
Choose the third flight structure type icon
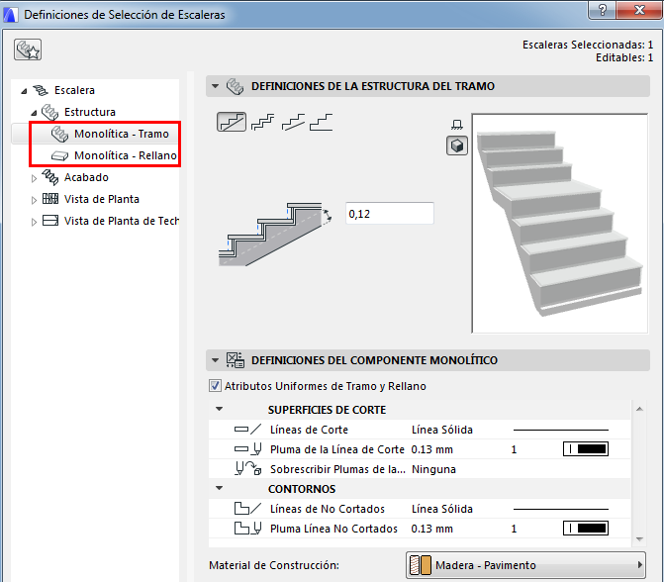click(293, 122)
